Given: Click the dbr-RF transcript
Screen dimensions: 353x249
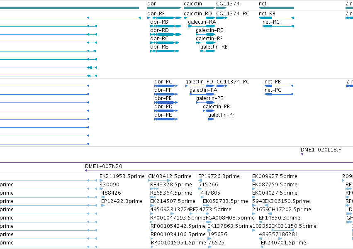Looking at the screenshot, I should tap(164, 18).
